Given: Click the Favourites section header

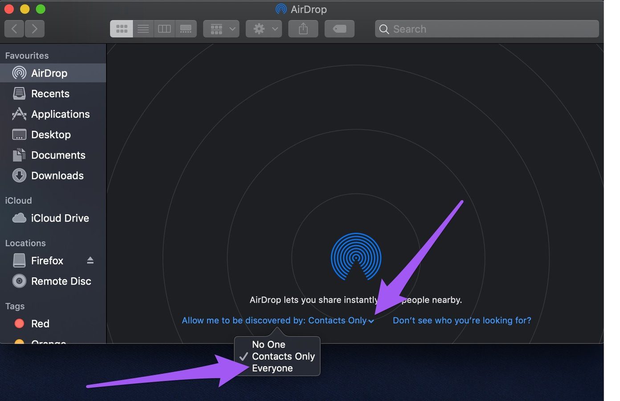Looking at the screenshot, I should coord(27,56).
